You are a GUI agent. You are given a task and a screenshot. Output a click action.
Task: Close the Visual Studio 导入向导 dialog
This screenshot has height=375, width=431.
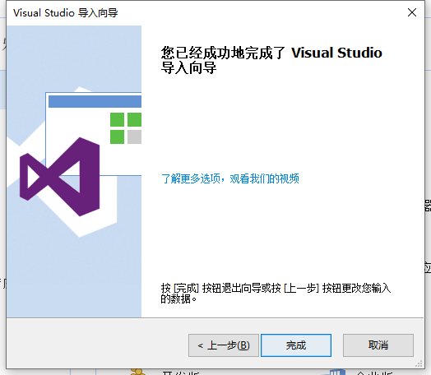tap(412, 12)
